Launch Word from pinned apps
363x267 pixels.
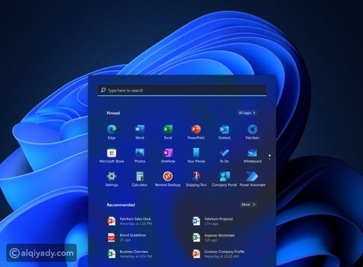point(140,130)
